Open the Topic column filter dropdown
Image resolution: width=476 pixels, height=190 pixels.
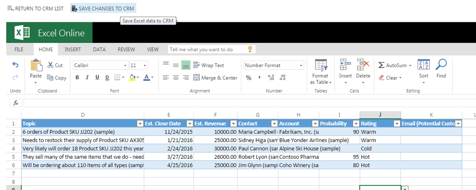140,124
